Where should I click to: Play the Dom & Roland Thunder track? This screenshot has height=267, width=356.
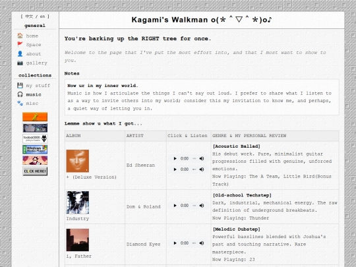175,206
